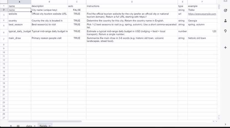Select the TRUE cell in website row
230x128 pixels.
tap(77, 15)
